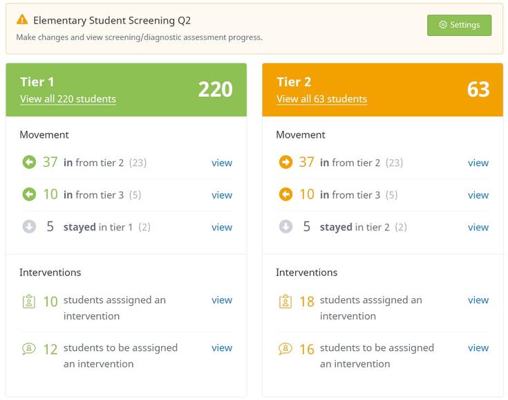Click Tier 1 Movement section heading

pyautogui.click(x=44, y=135)
